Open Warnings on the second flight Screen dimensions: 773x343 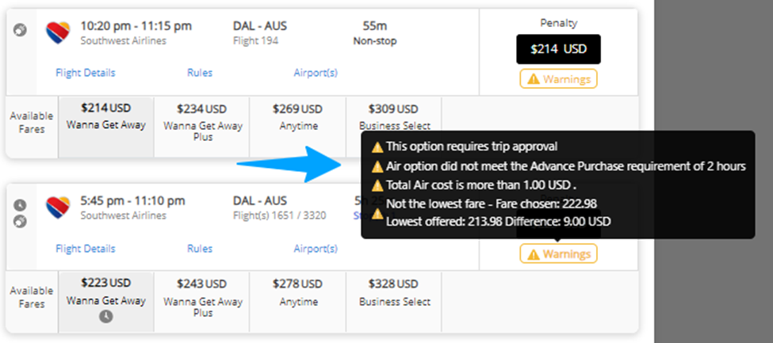pyautogui.click(x=559, y=254)
